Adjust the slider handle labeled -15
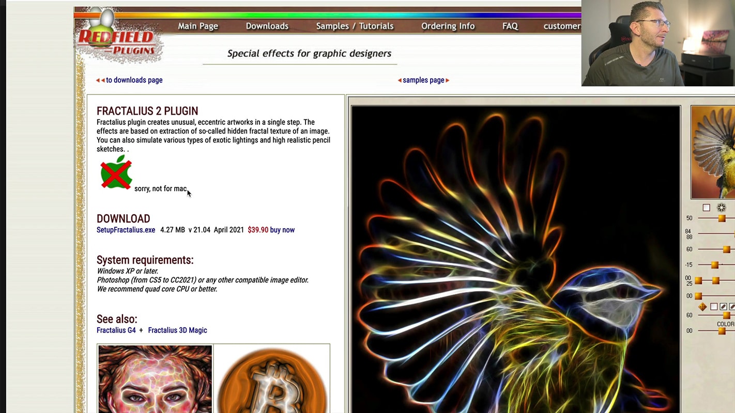Image resolution: width=735 pixels, height=413 pixels. pos(715,265)
